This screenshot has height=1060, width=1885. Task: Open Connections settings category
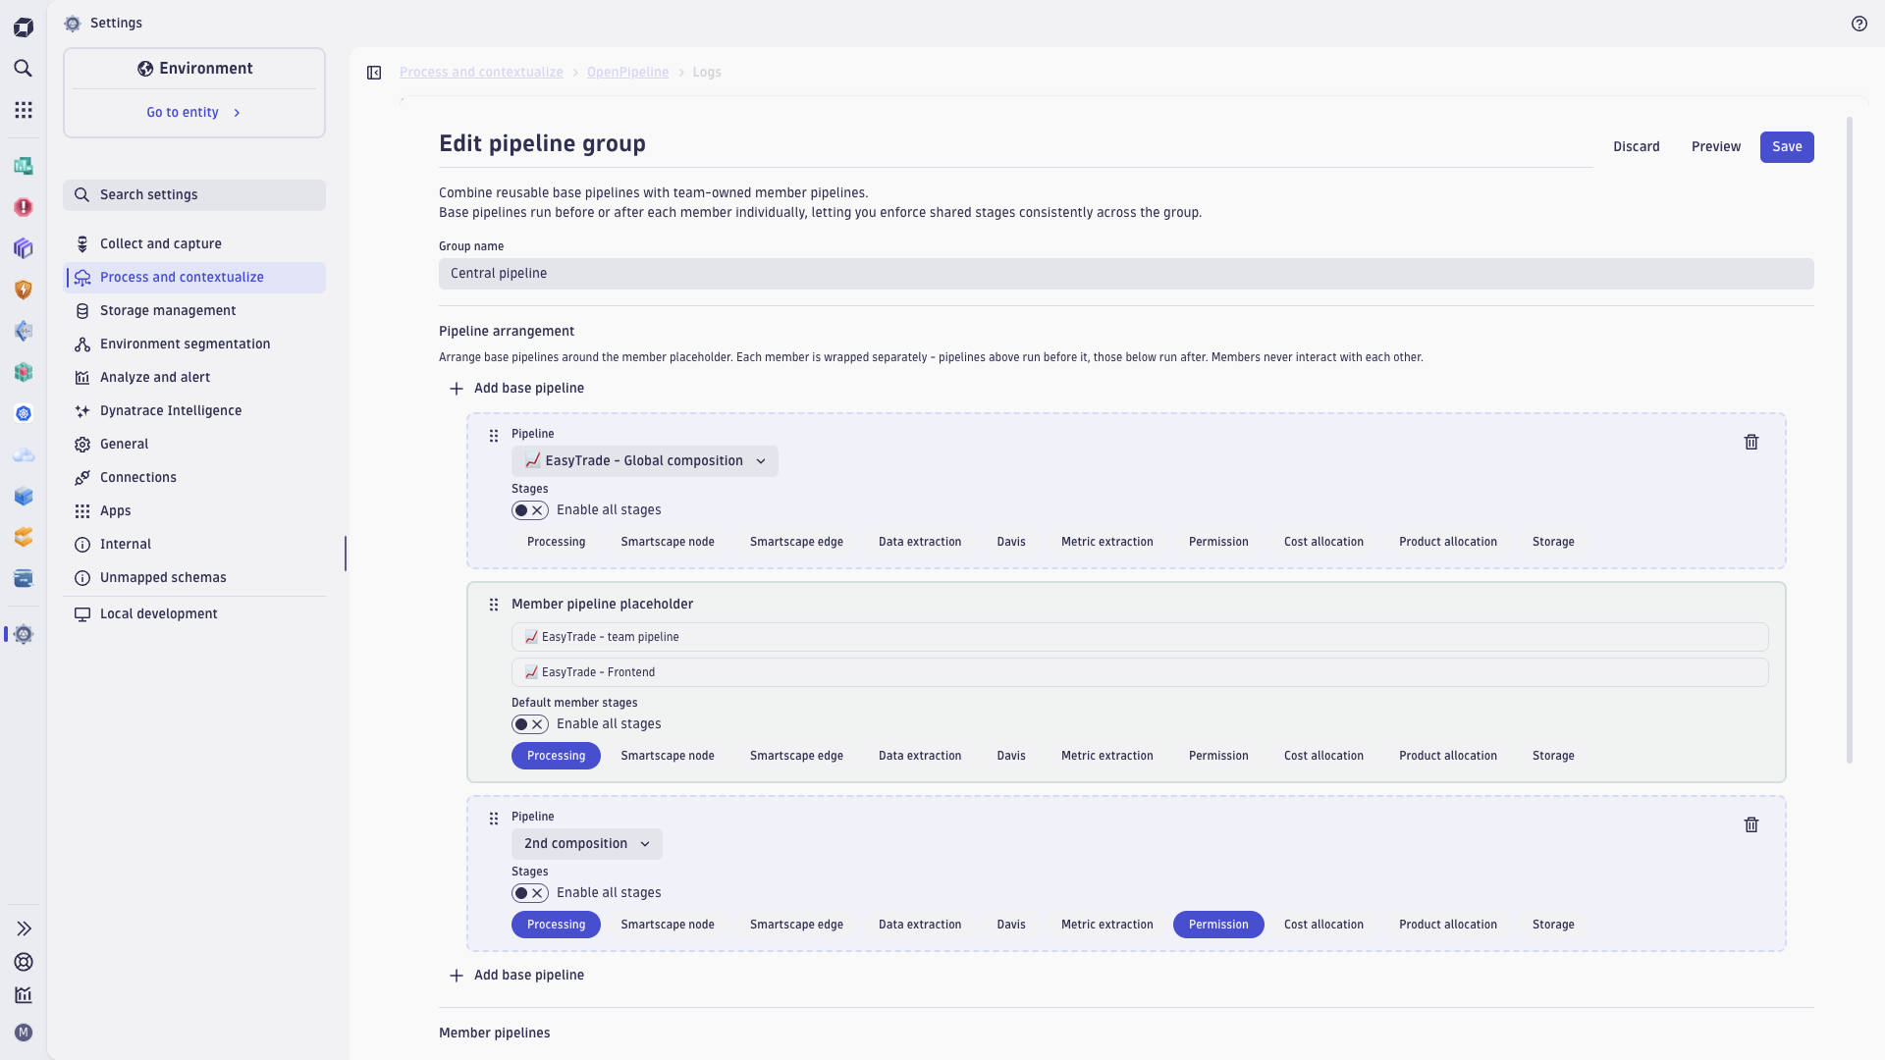(194, 478)
